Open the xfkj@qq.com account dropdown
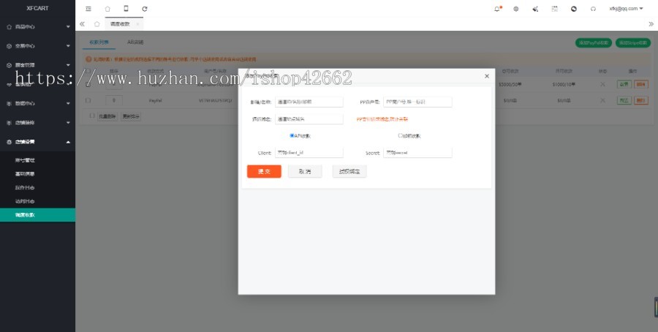 [x=626, y=8]
